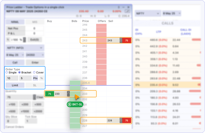The width and height of the screenshot is (205, 133).
Task: Increase the 228 sell price with plus icon
Action: [x=121, y=119]
